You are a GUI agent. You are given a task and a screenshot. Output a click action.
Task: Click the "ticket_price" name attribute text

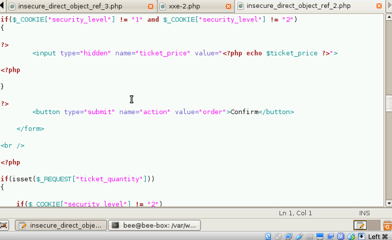tap(163, 53)
